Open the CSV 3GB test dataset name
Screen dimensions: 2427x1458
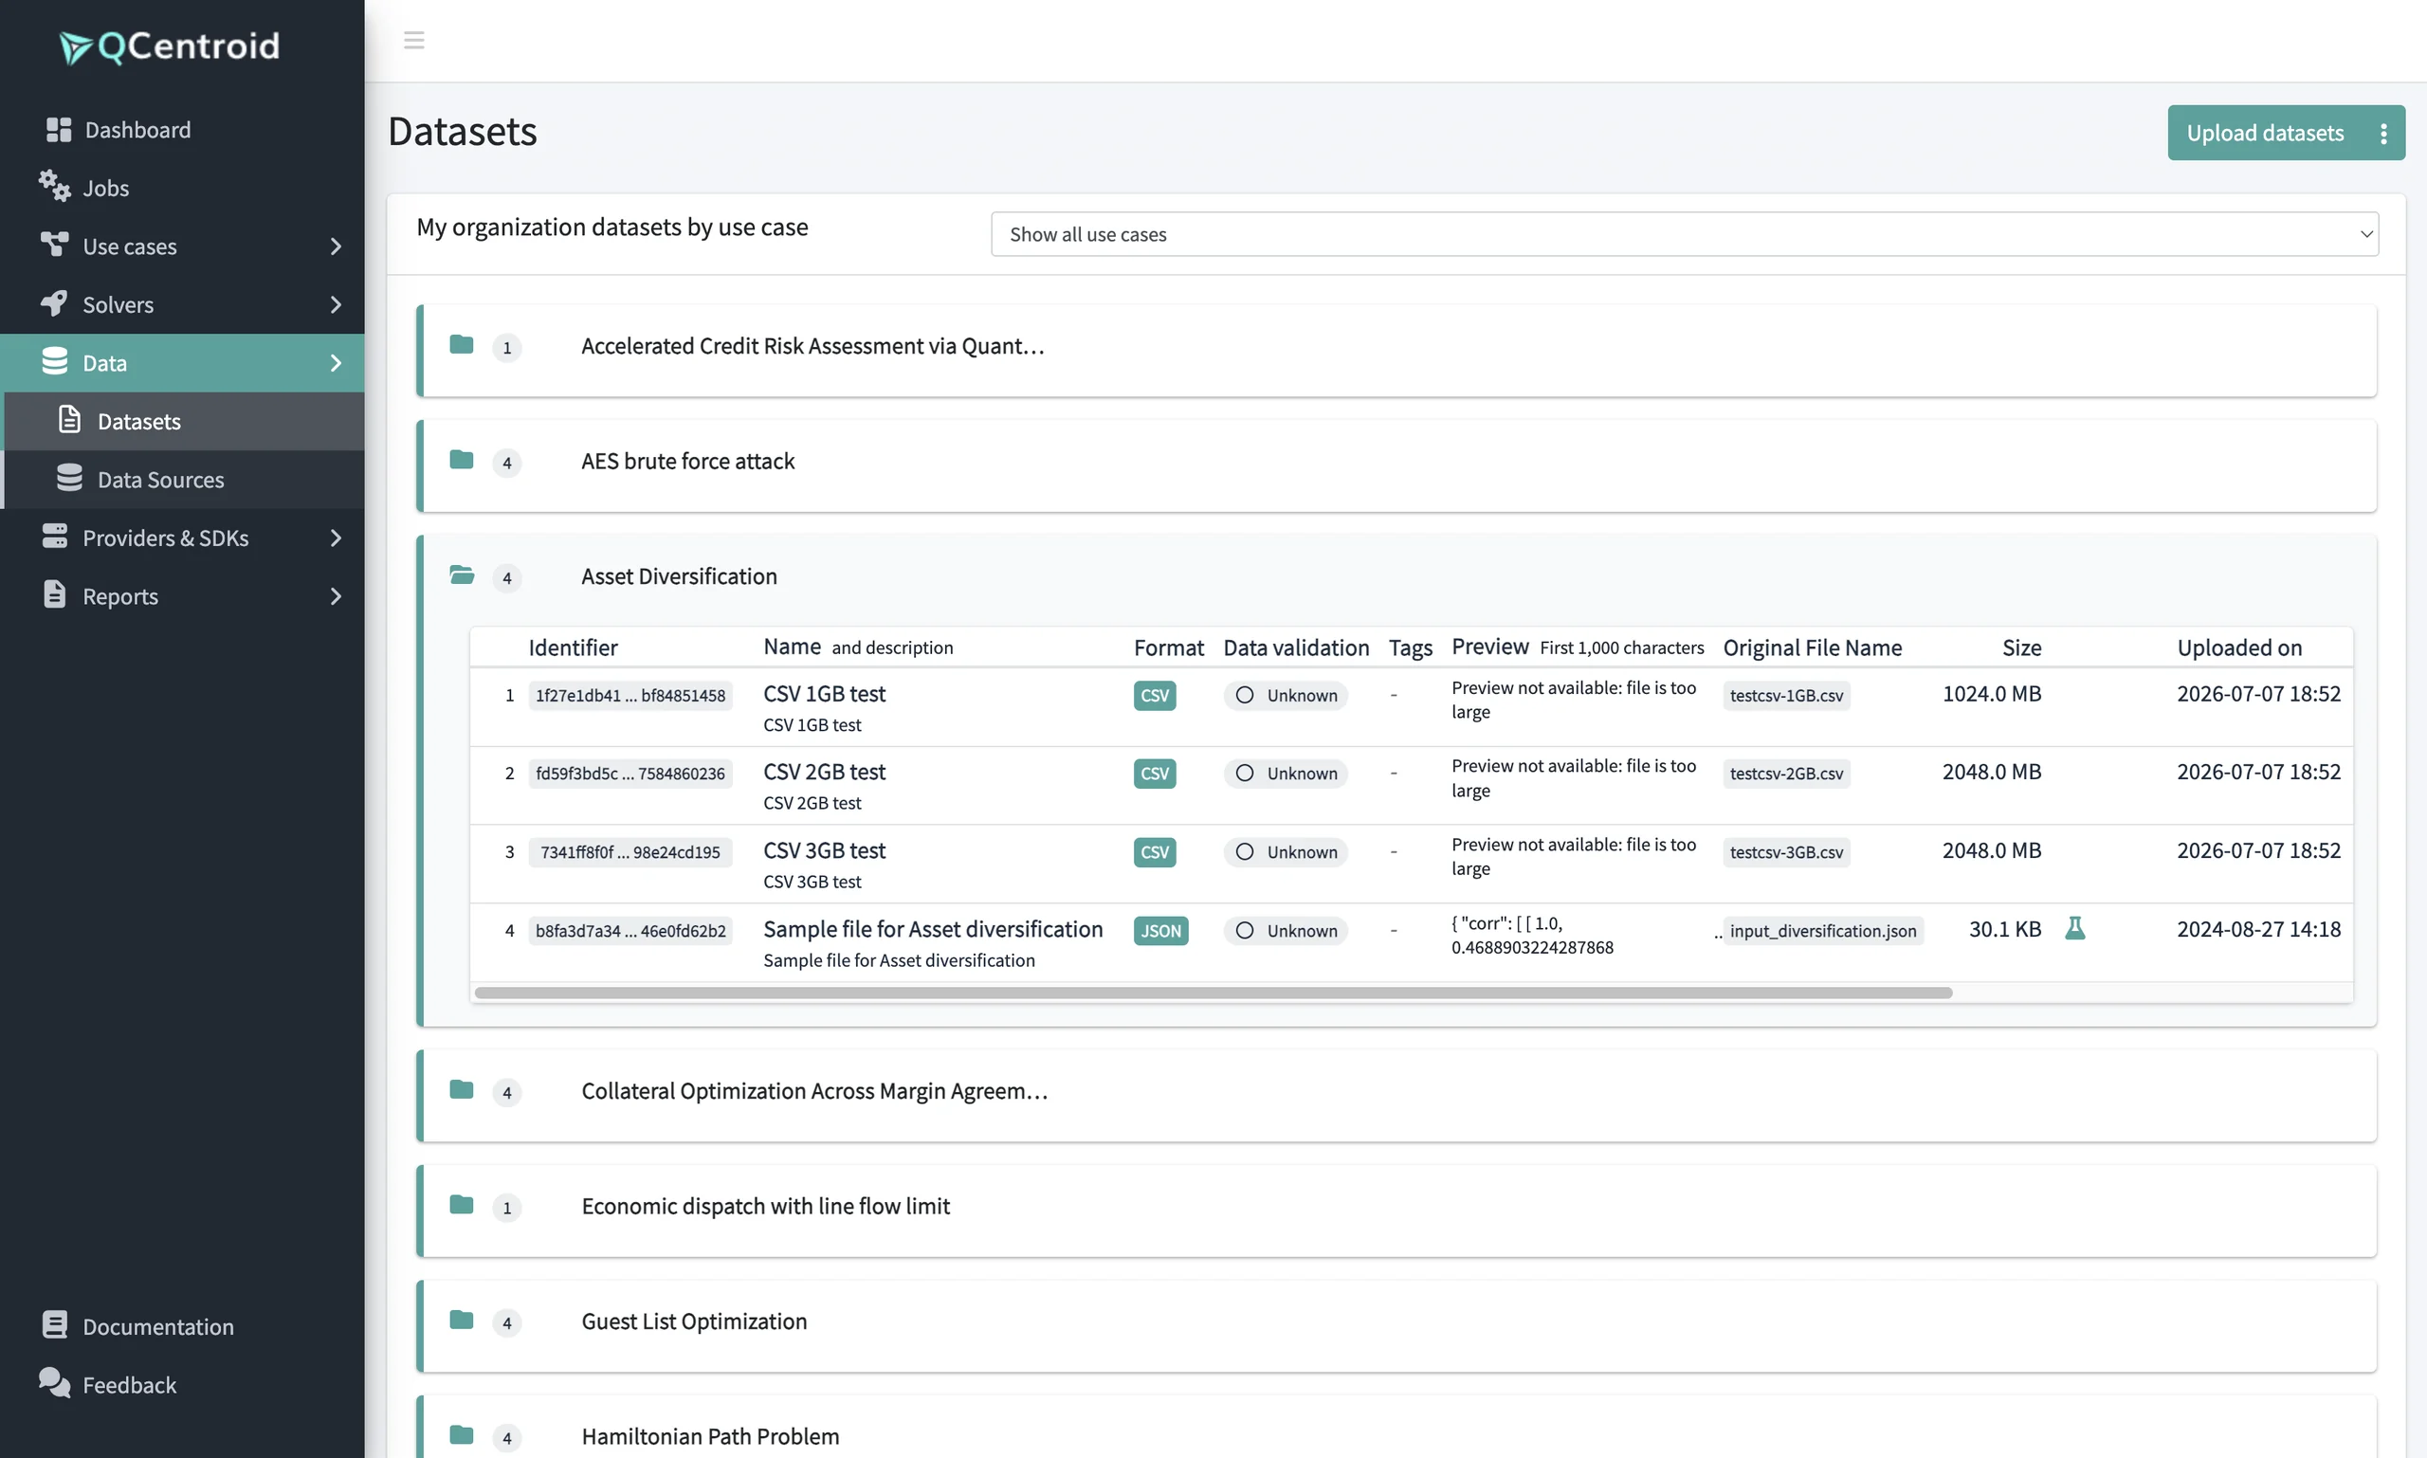[x=825, y=849]
